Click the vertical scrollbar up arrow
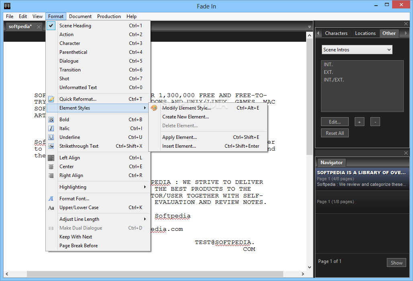 point(309,35)
